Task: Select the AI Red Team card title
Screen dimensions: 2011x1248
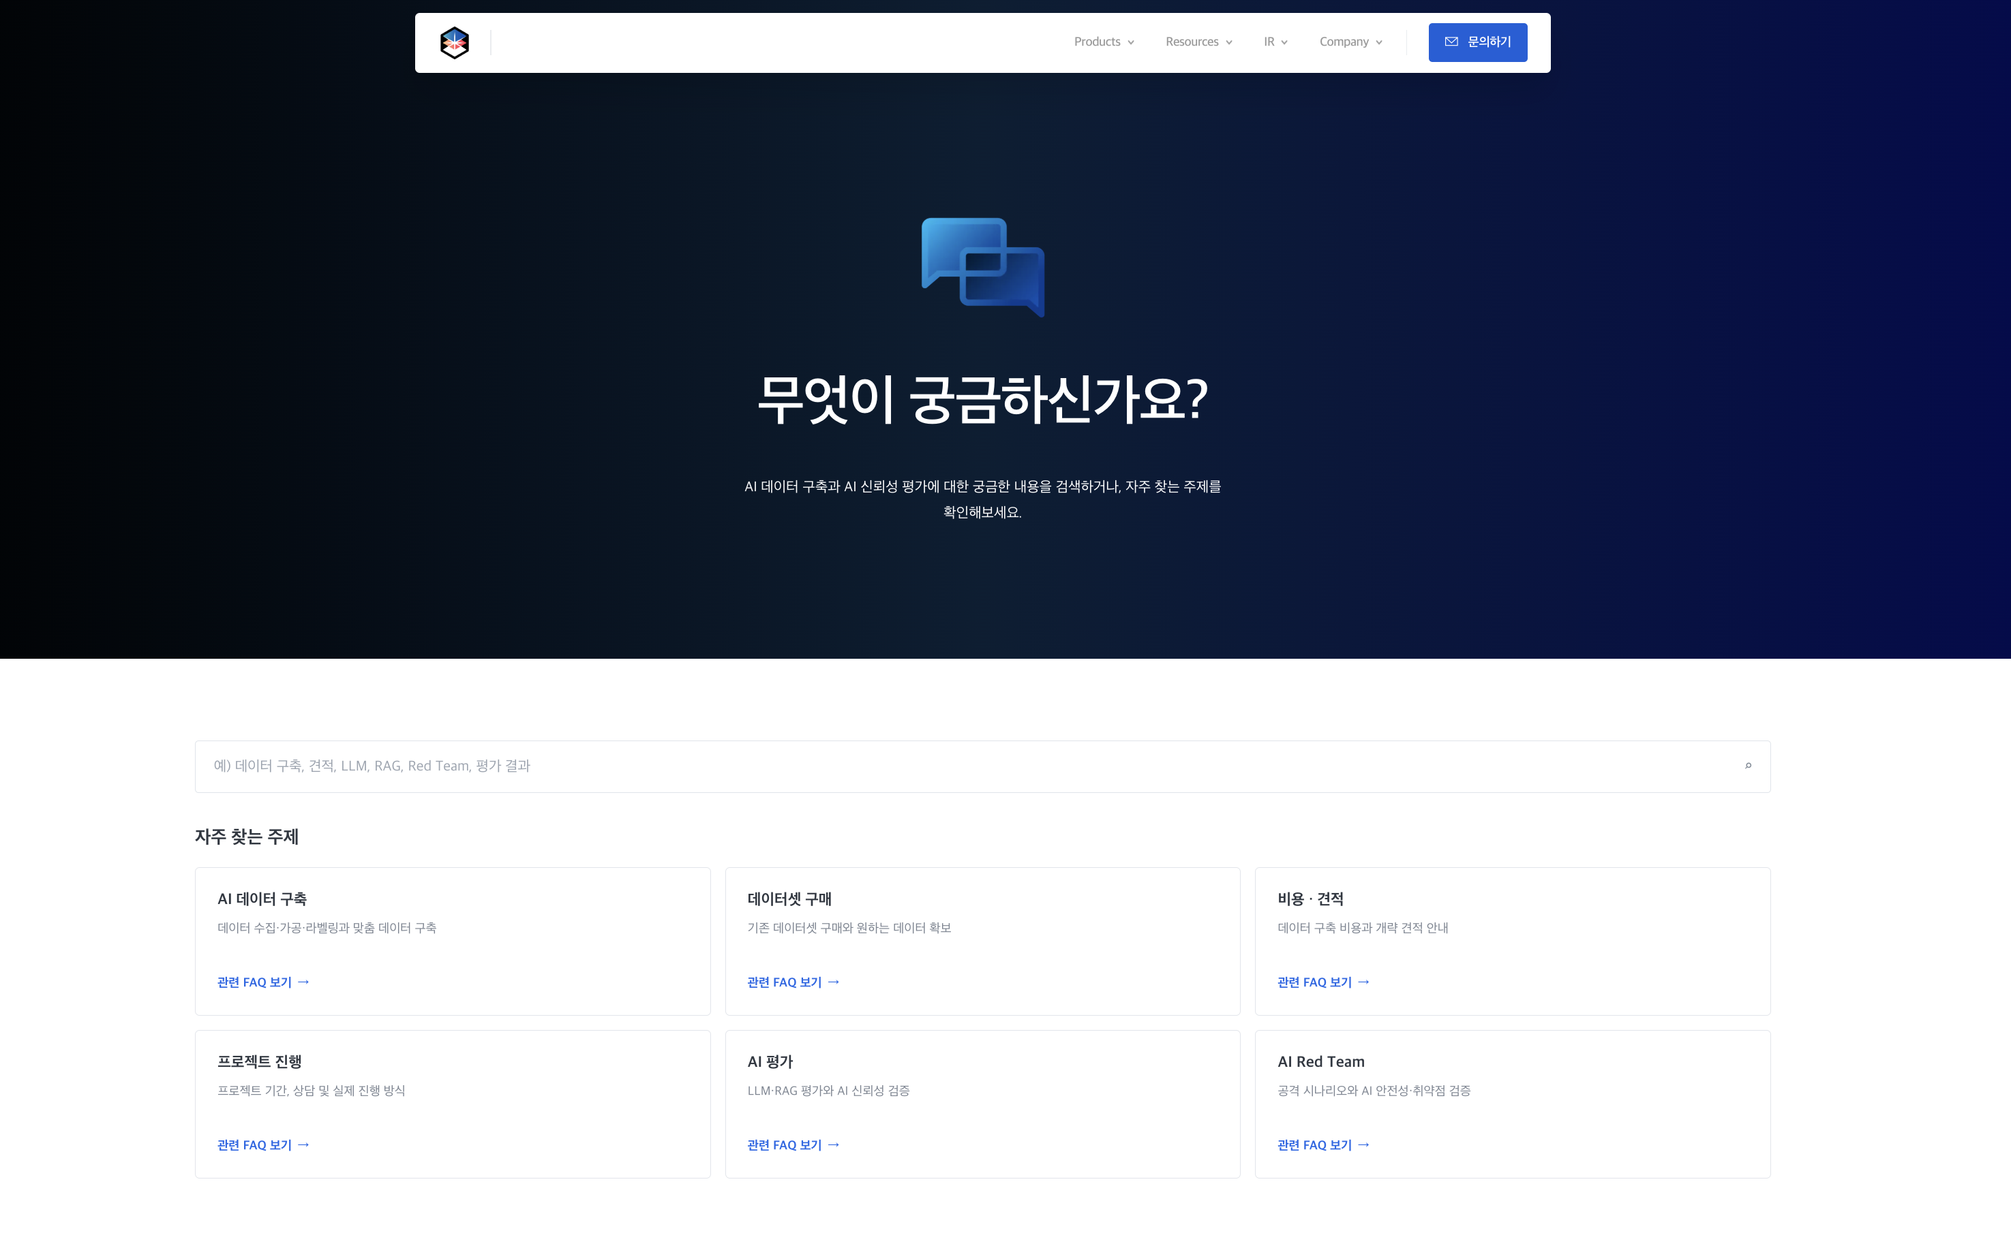Action: tap(1320, 1061)
